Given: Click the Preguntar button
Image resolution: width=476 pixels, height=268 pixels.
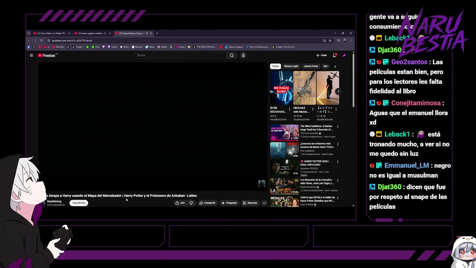Looking at the screenshot, I should click(x=229, y=203).
